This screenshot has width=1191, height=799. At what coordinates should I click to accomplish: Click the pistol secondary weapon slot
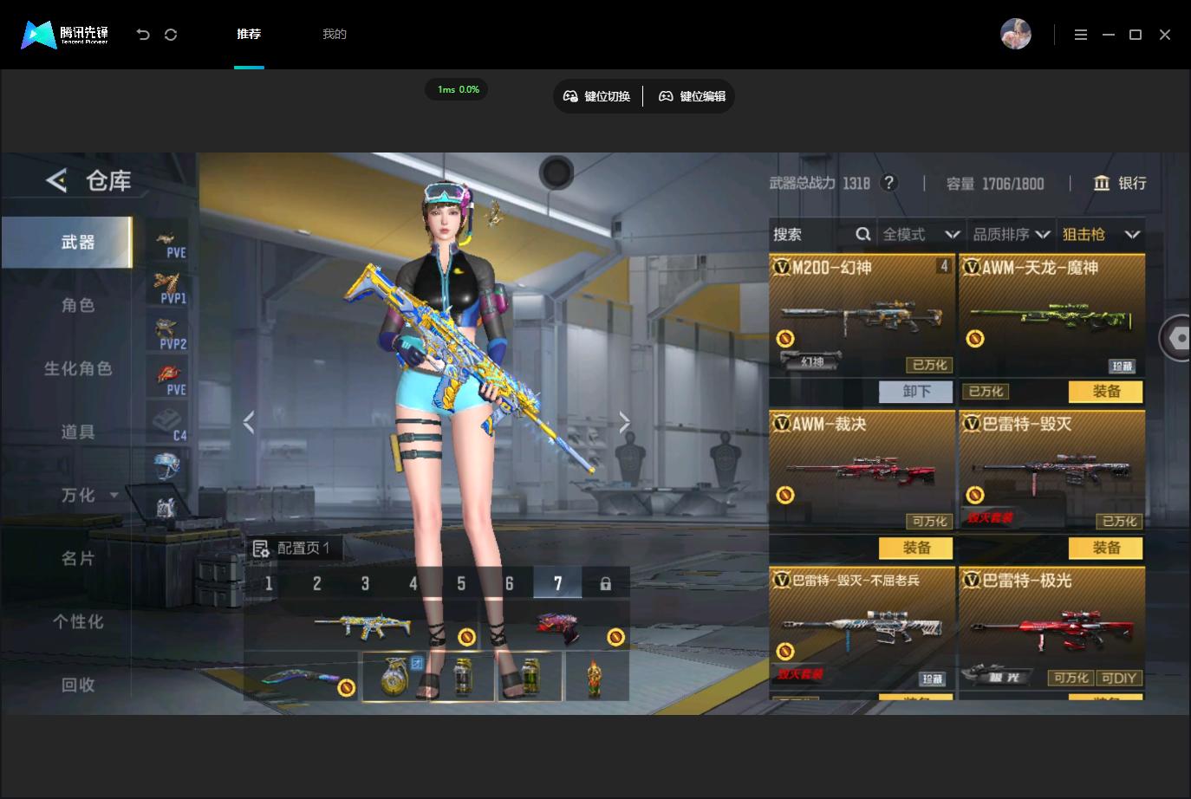[557, 627]
